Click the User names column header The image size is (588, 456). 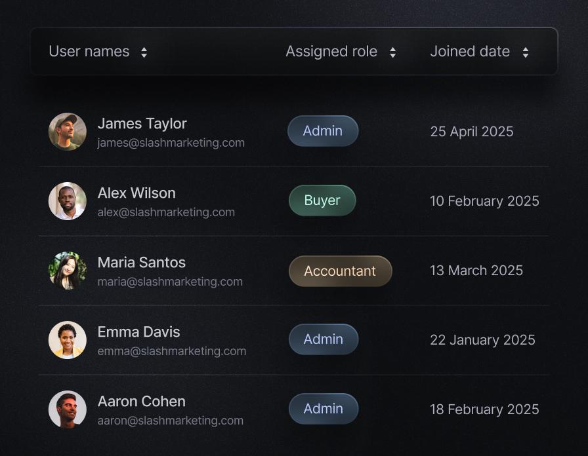(x=89, y=52)
